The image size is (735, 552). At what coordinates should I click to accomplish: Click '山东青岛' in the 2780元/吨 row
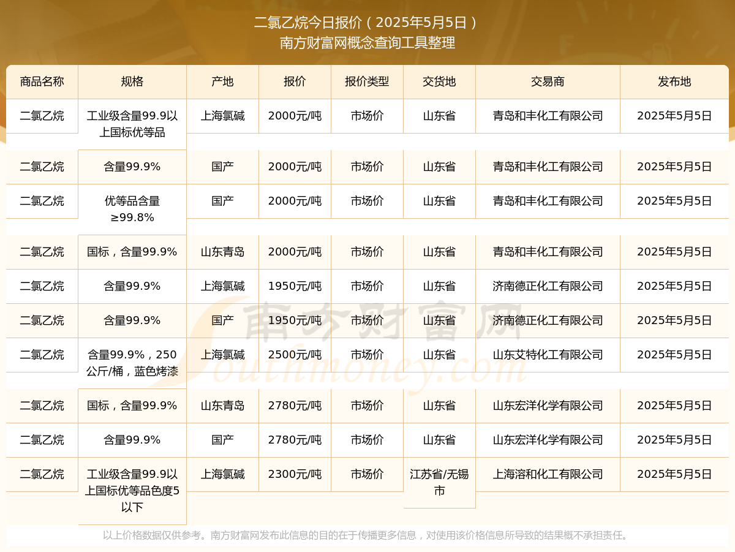(x=222, y=406)
